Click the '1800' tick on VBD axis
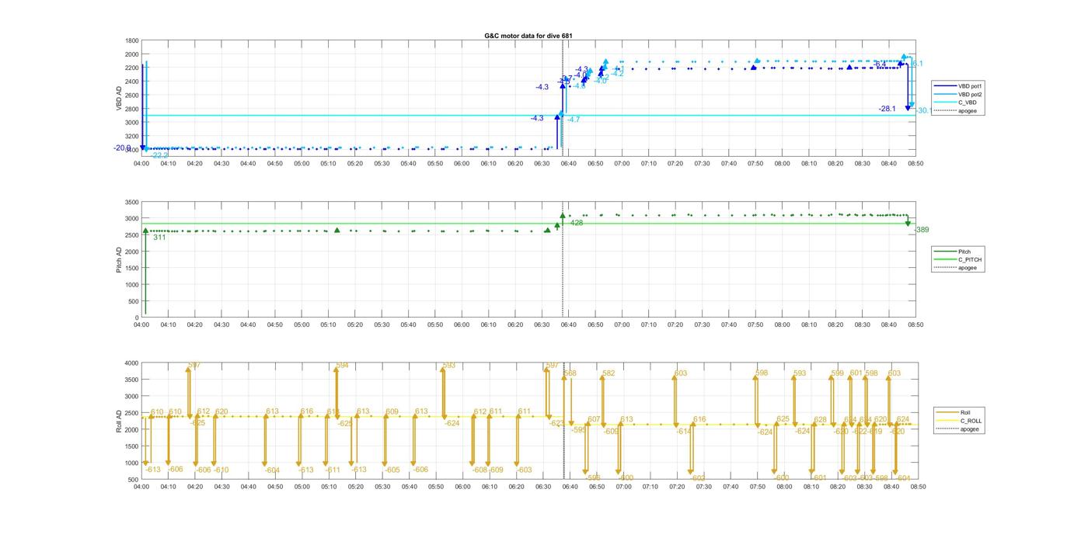This screenshot has height=538, width=1088. (132, 40)
